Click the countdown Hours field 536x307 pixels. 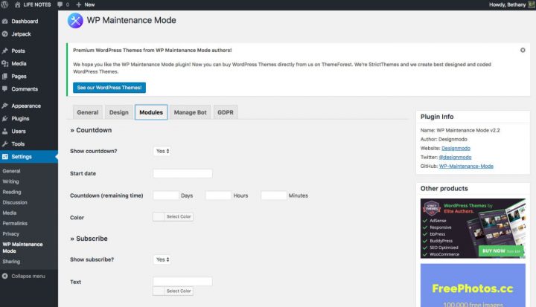point(218,195)
